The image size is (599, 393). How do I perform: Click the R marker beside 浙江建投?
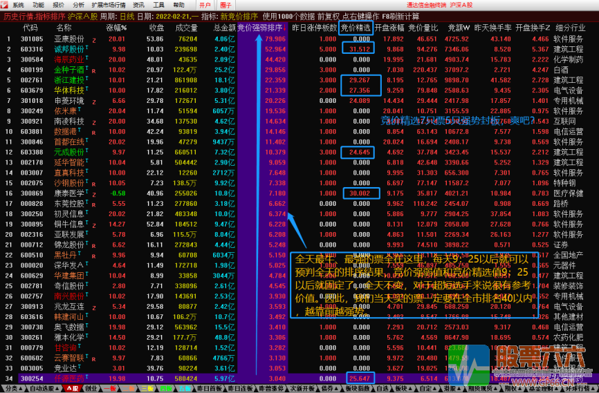coord(92,82)
